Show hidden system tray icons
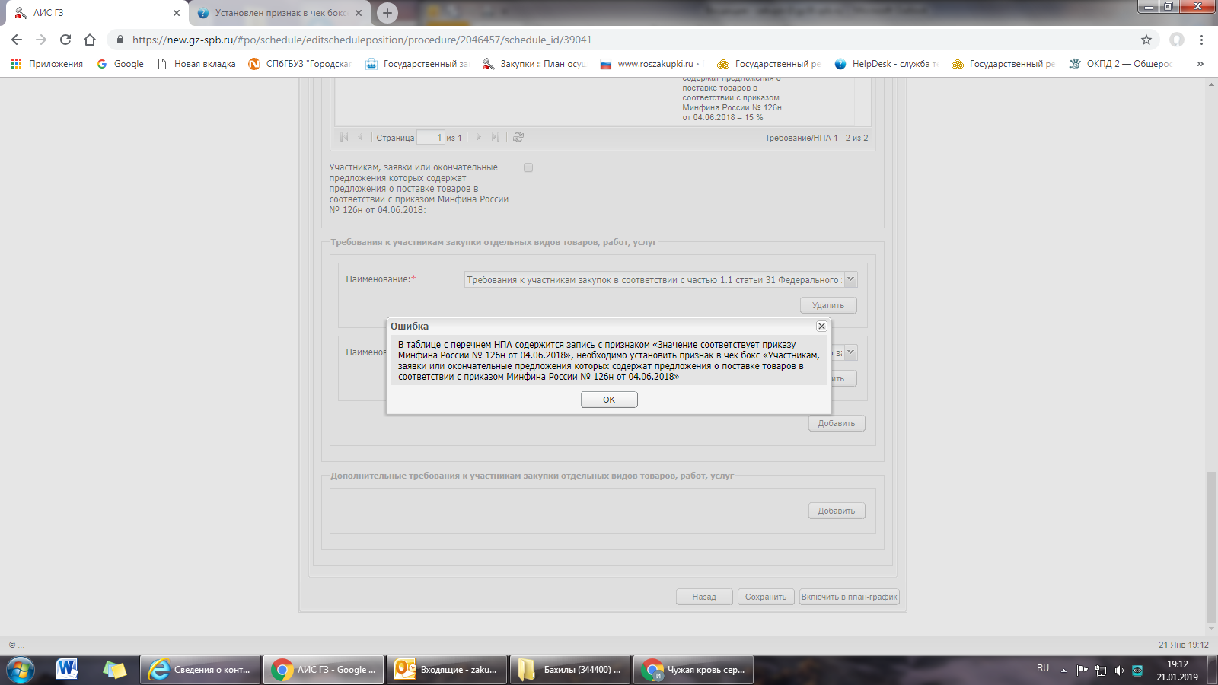 coord(1063,671)
